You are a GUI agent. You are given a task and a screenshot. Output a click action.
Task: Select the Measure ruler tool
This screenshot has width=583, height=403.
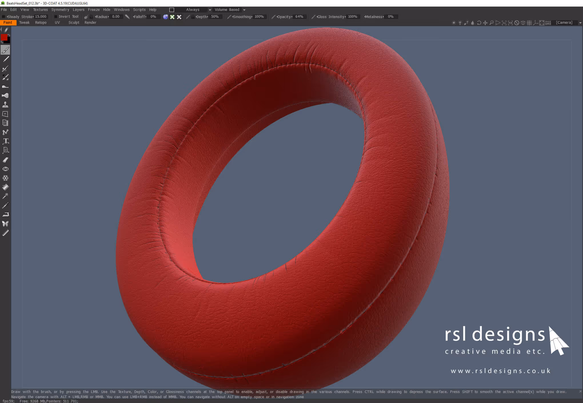5,233
